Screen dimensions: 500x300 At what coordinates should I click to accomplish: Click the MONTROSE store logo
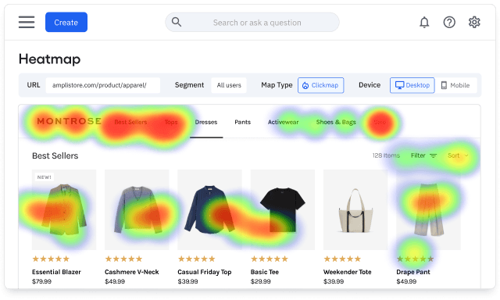[70, 121]
